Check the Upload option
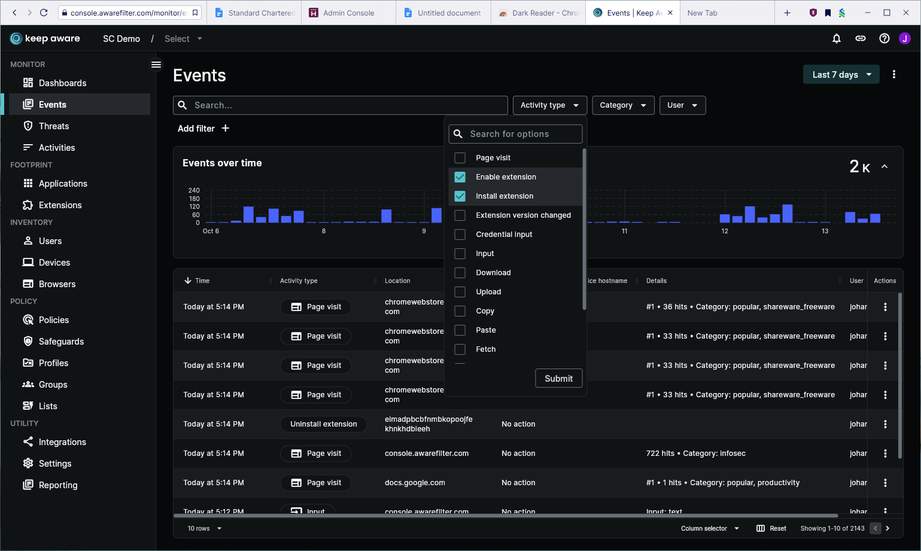The width and height of the screenshot is (921, 551). point(460,292)
